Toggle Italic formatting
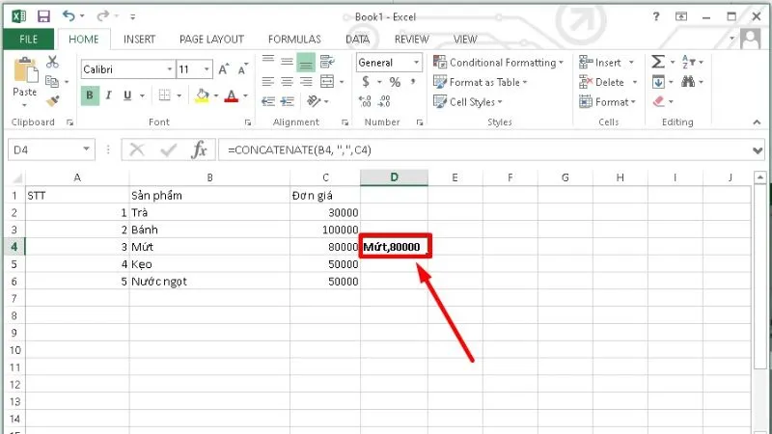 click(x=108, y=95)
